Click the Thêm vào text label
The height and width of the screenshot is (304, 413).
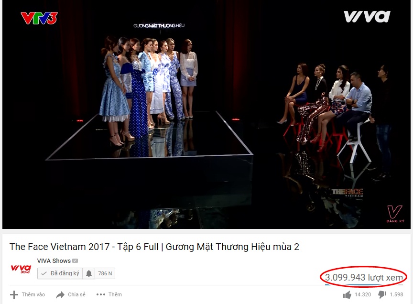[33, 294]
